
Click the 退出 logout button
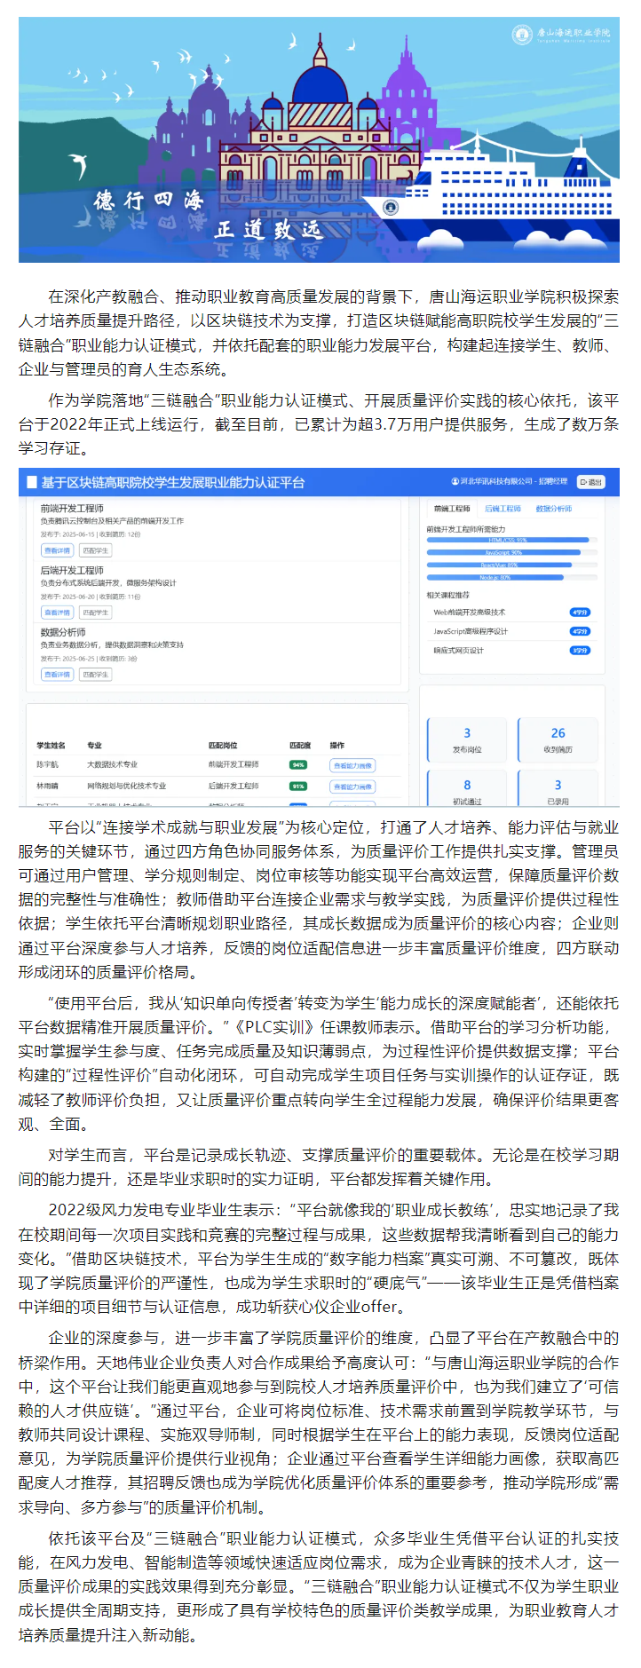[590, 482]
